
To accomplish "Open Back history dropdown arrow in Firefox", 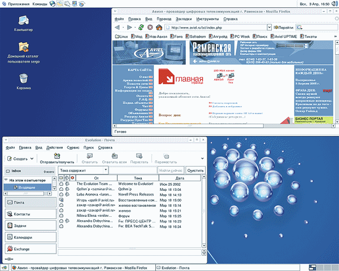I will (x=123, y=28).
